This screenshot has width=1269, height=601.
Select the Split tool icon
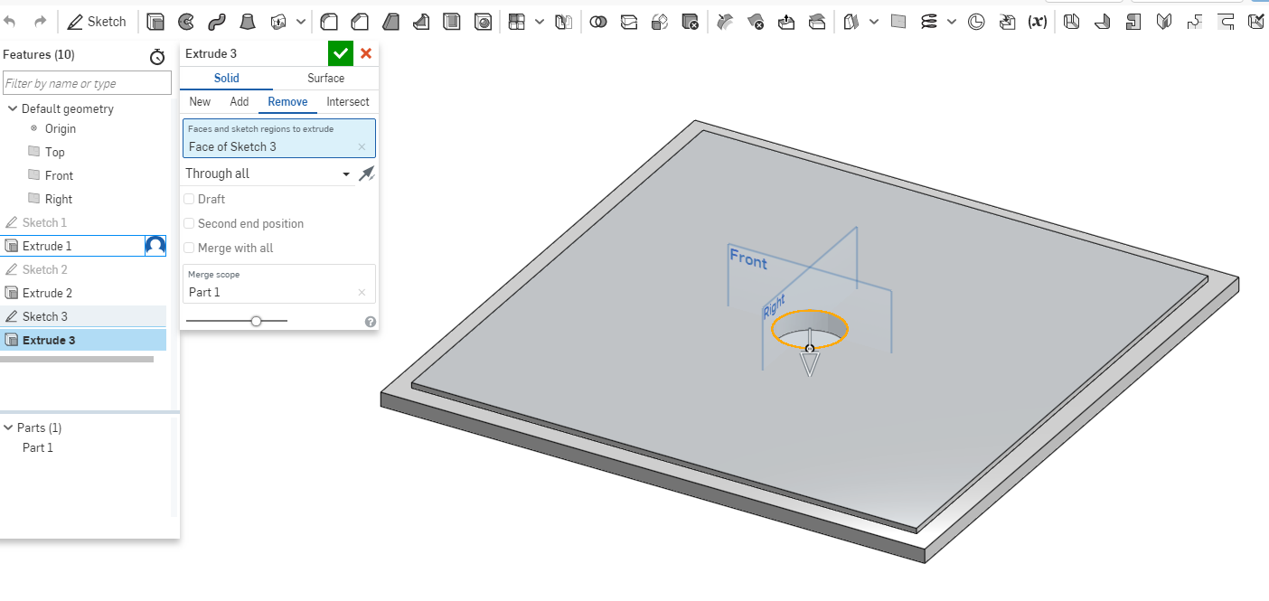(x=629, y=22)
